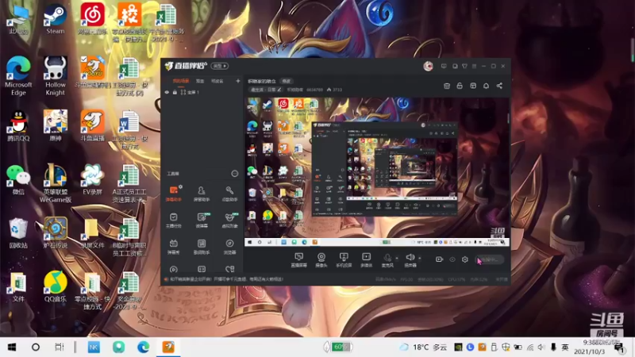Click the notification bell icon

(x=486, y=86)
